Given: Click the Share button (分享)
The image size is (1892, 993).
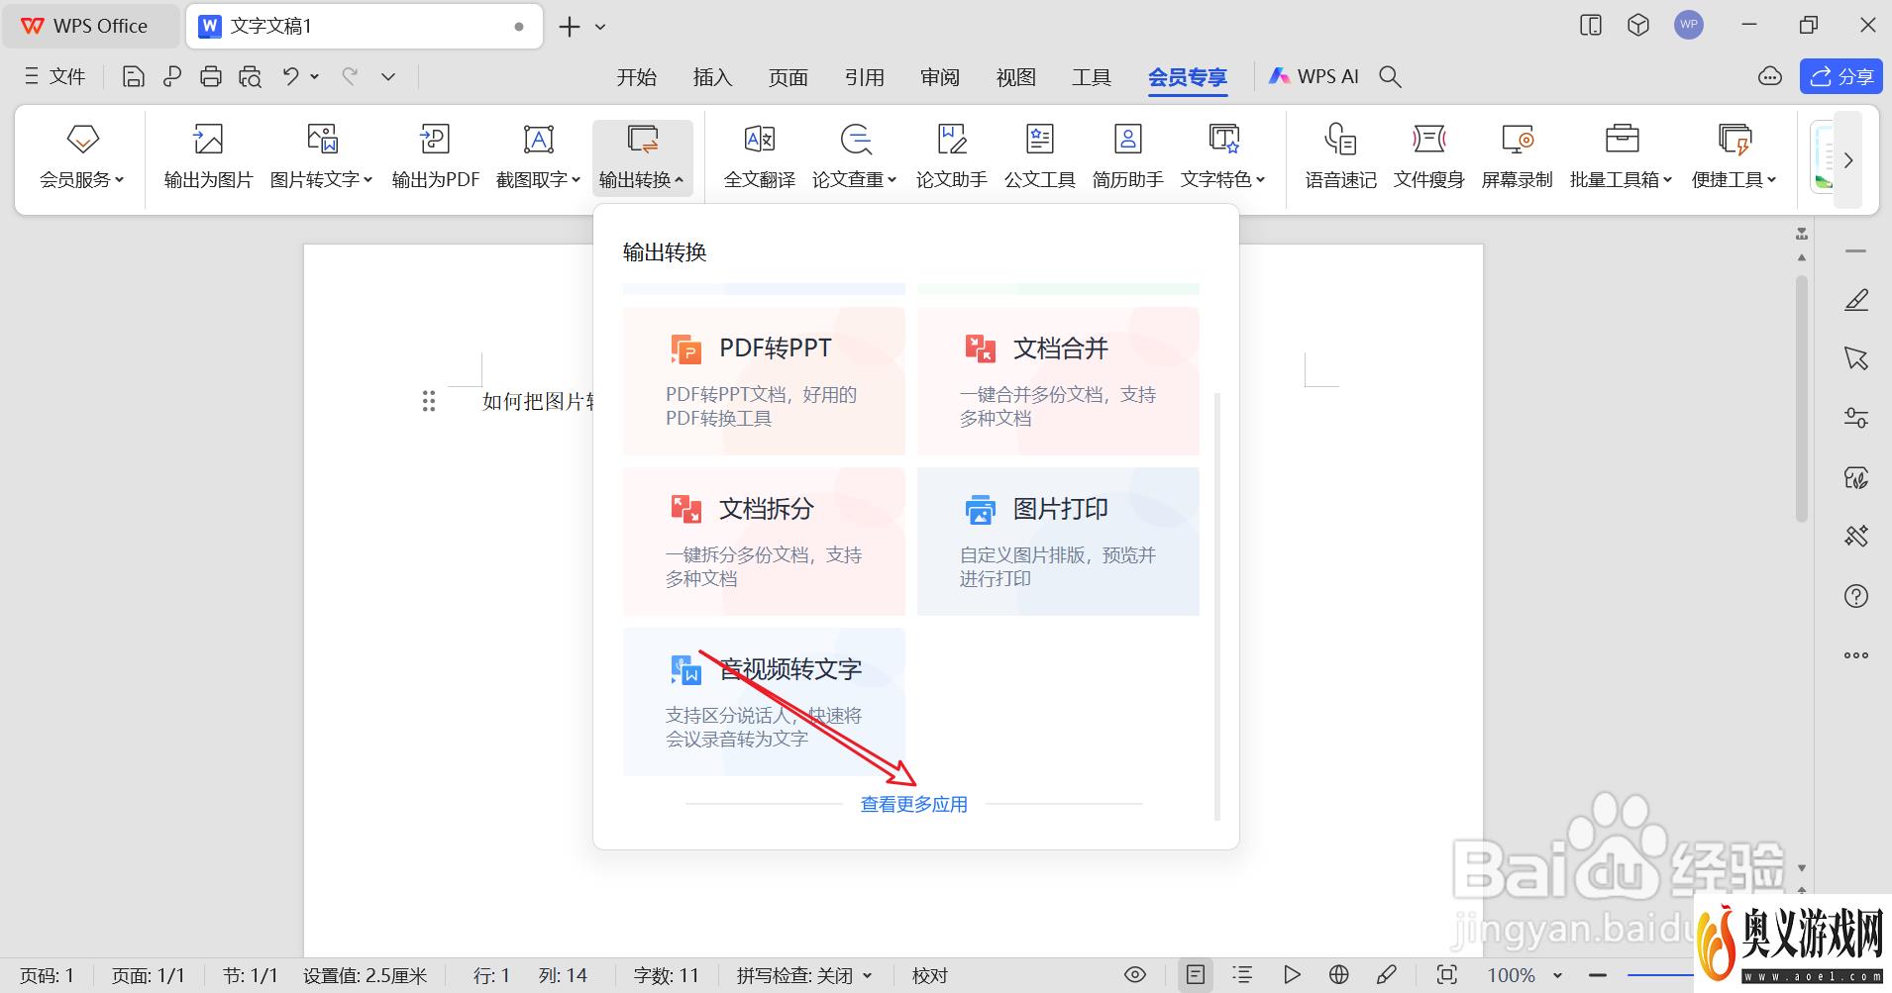Looking at the screenshot, I should (1840, 76).
